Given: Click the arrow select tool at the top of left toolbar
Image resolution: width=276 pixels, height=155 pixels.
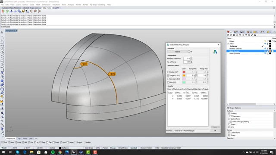Looking at the screenshot, I should (x=2, y=32).
